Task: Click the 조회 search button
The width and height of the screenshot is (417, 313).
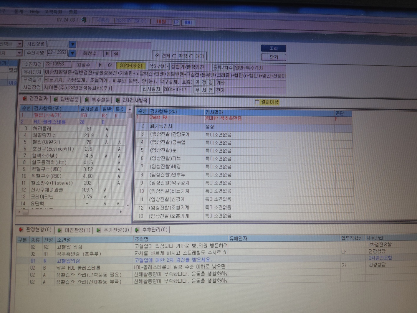Action: [274, 48]
